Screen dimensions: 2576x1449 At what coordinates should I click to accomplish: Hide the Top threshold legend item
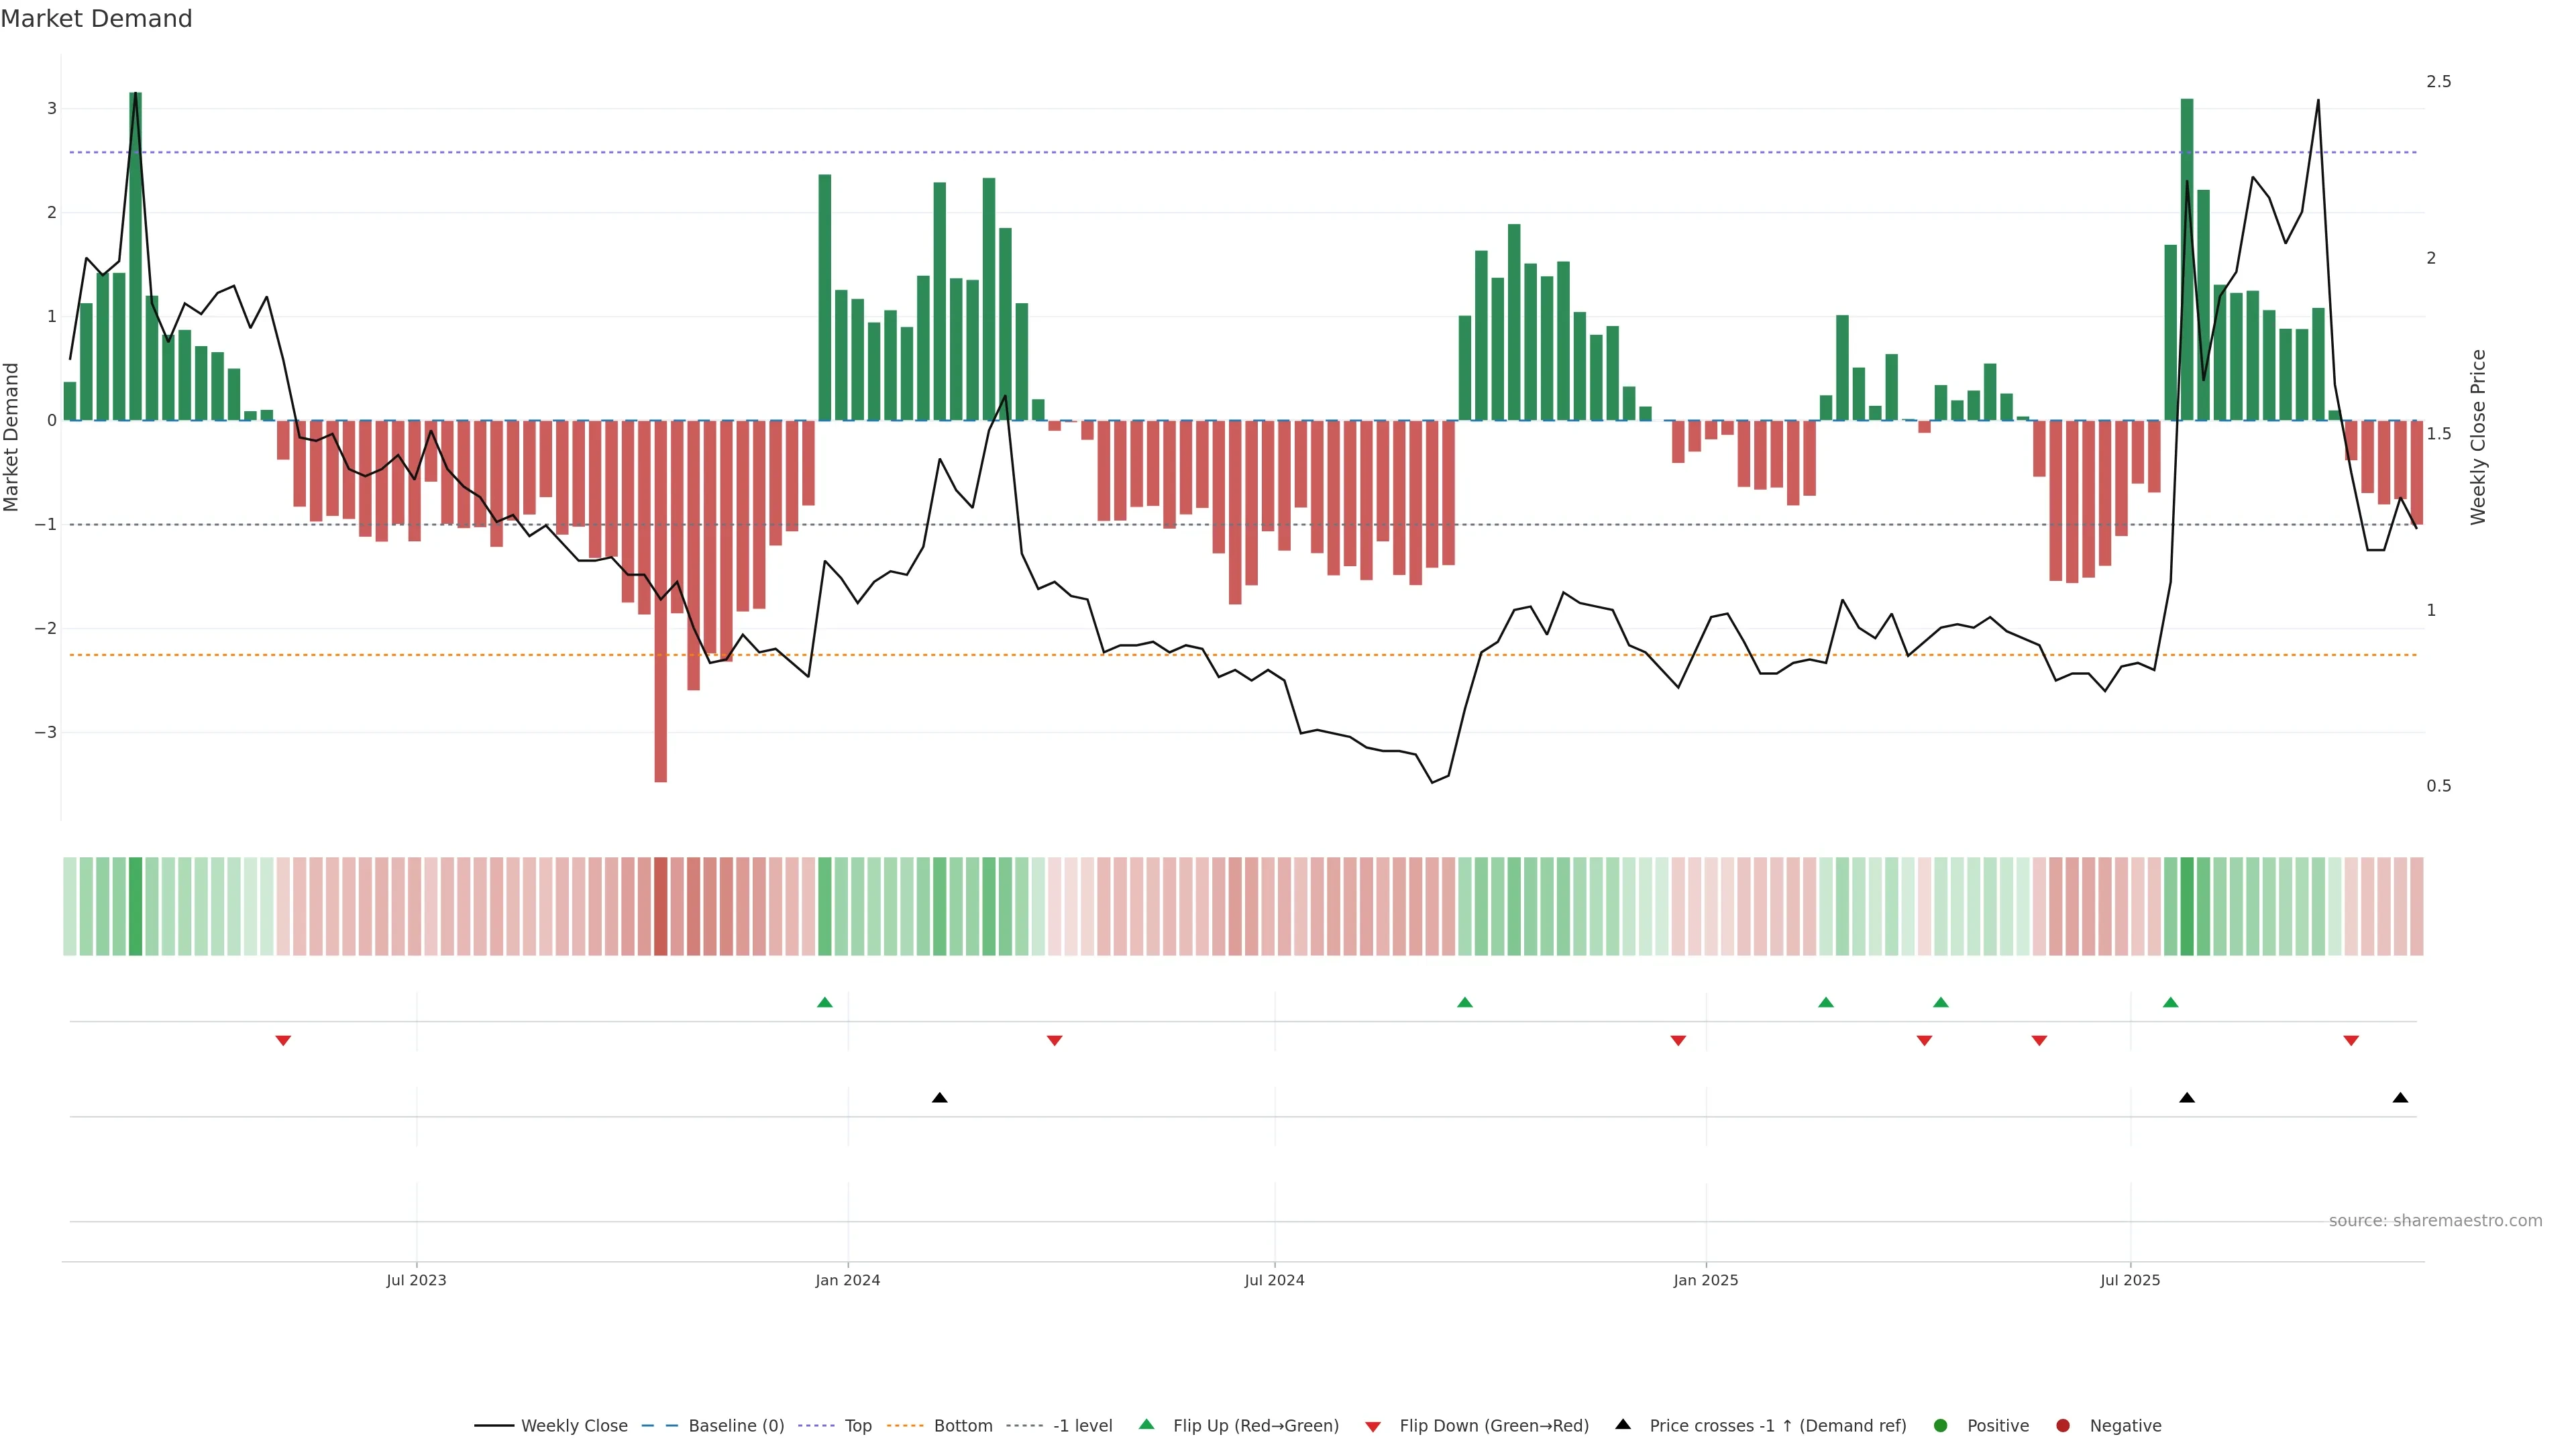[x=857, y=1426]
